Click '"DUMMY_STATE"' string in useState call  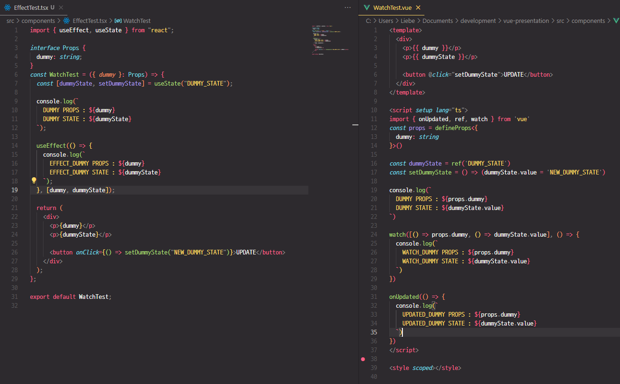pyautogui.click(x=206, y=83)
